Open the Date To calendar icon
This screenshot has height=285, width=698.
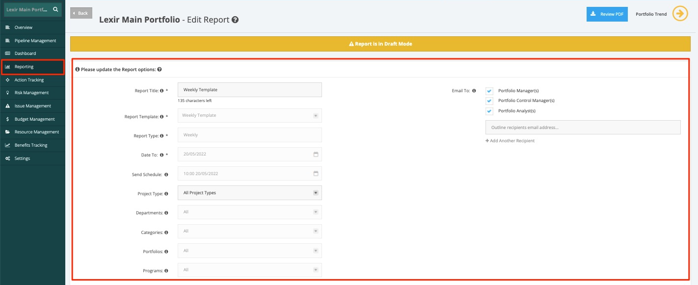pyautogui.click(x=316, y=154)
